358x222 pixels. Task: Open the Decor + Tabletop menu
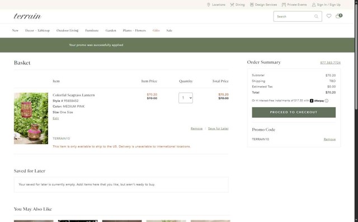click(37, 30)
